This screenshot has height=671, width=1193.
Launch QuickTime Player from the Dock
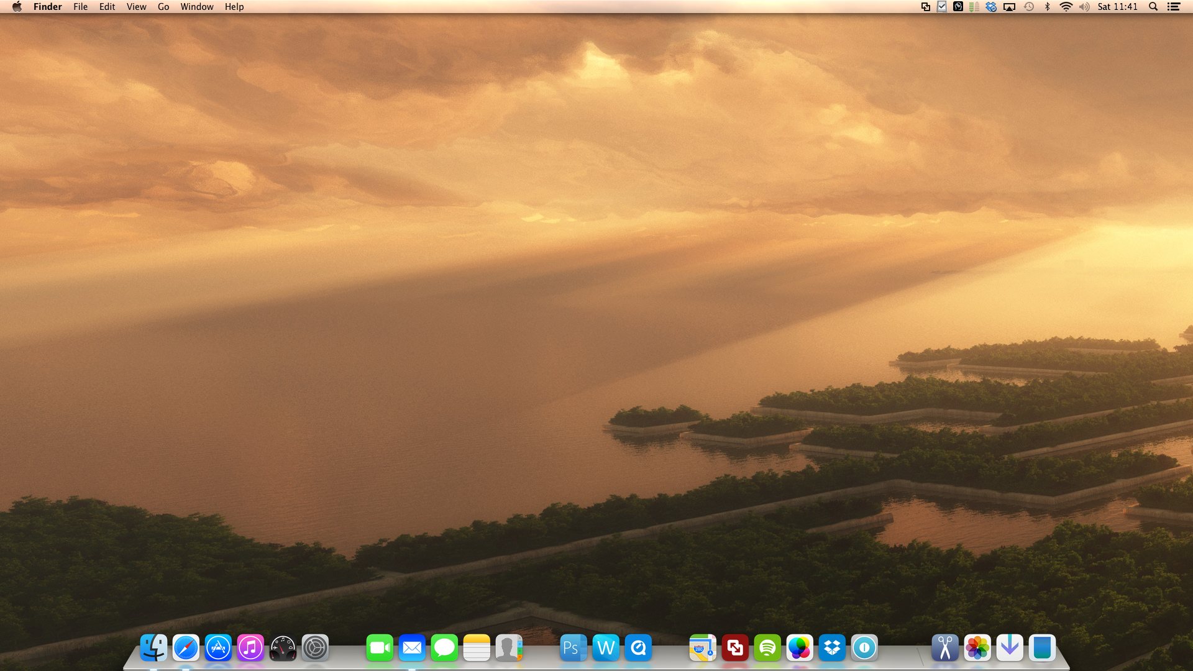click(x=638, y=648)
